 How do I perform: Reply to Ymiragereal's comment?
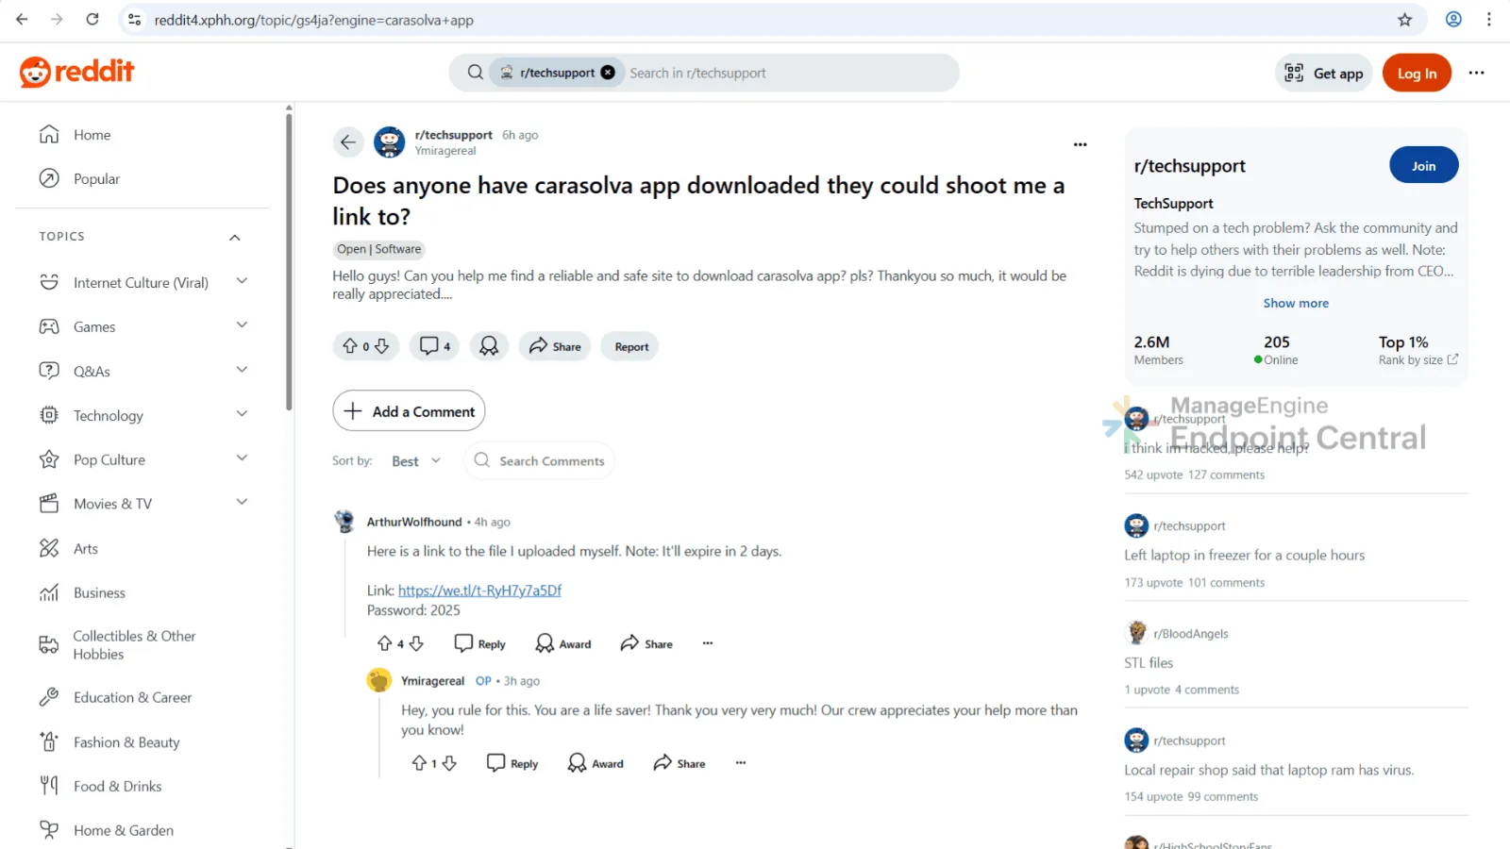click(512, 763)
